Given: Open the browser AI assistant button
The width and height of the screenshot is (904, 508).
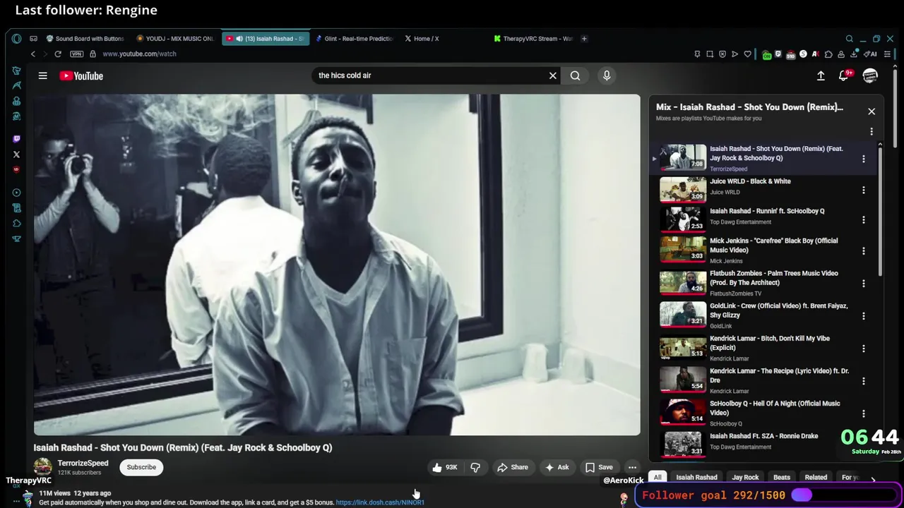Looking at the screenshot, I should (871, 54).
